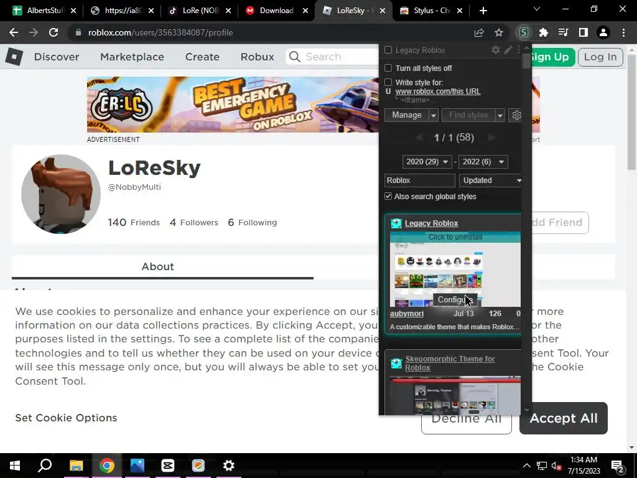Toggle the Legacy Roblox style checkbox

pos(388,50)
